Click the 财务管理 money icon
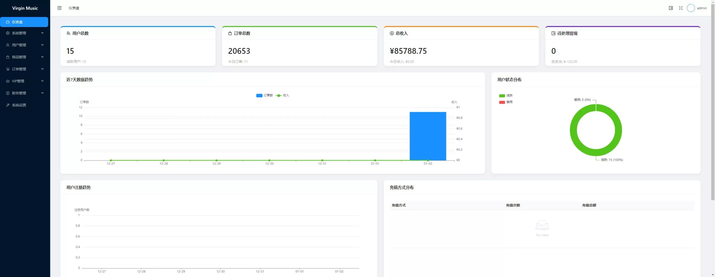The height and width of the screenshot is (277, 715). [8, 93]
